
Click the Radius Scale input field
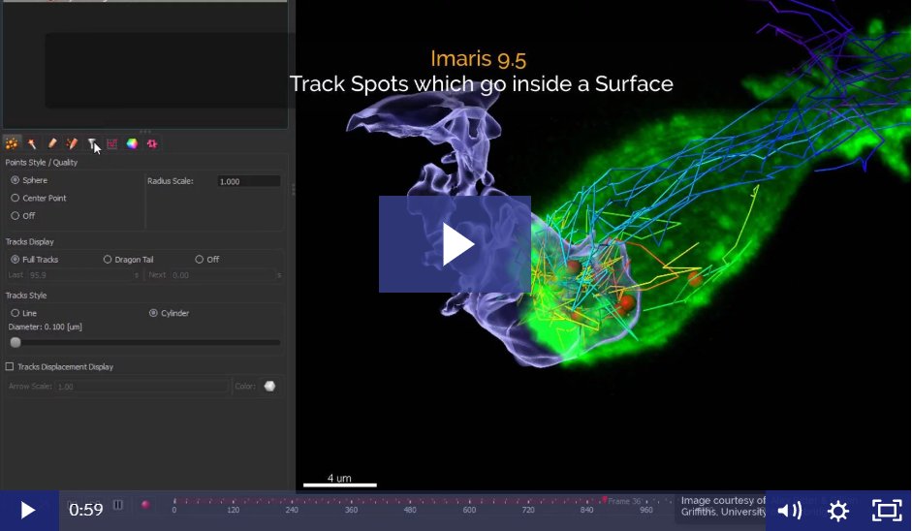(248, 181)
